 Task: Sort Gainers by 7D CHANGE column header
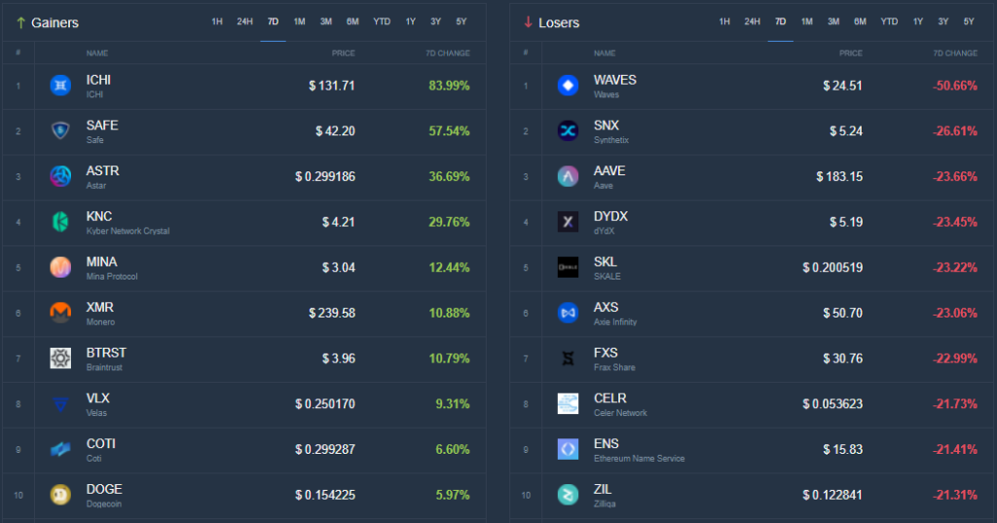448,54
